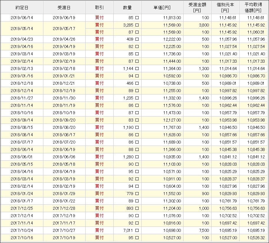Click trade date 2018/06/01
Image resolution: width=269 pixels, height=243 pixels.
pyautogui.click(x=22, y=157)
